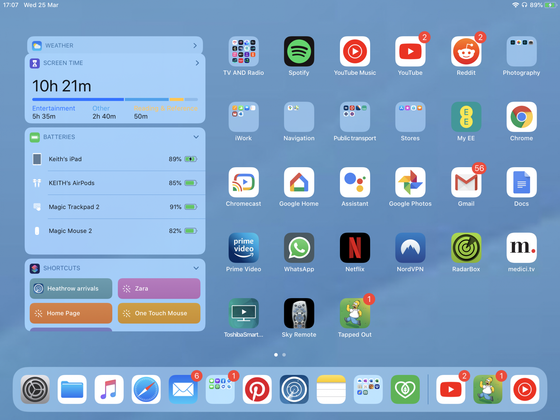Open Gmail with 56 unread
The width and height of the screenshot is (560, 420).
pyautogui.click(x=466, y=182)
